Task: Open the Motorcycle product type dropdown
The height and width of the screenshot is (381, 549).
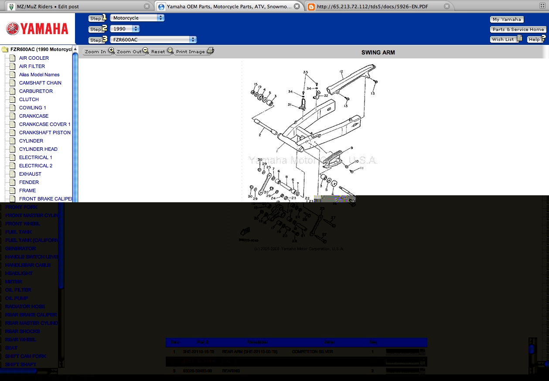Action: point(137,18)
